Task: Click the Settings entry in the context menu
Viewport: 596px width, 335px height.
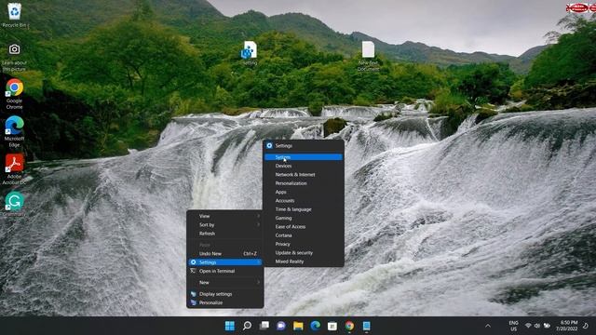Action: pyautogui.click(x=225, y=262)
